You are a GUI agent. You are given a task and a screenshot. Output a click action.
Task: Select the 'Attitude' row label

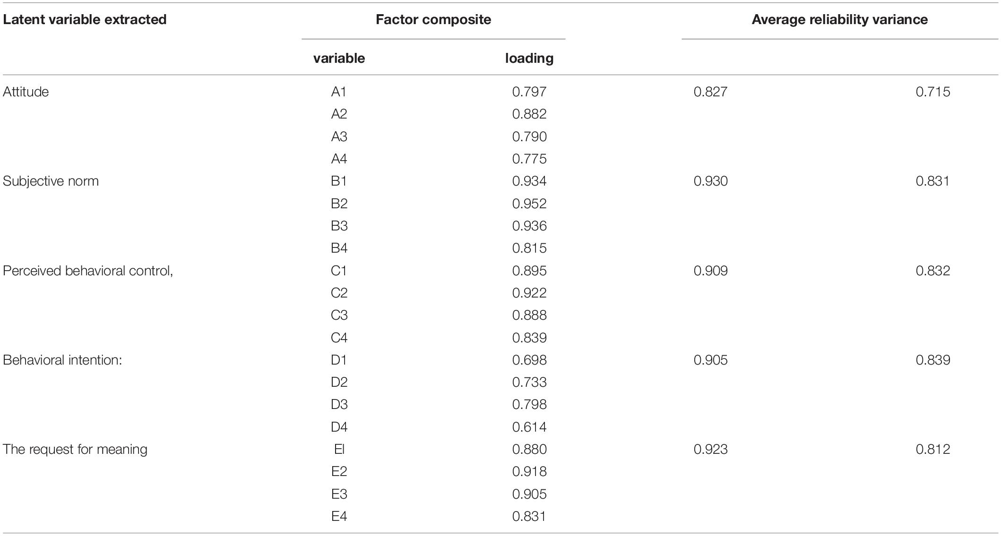pos(26,92)
